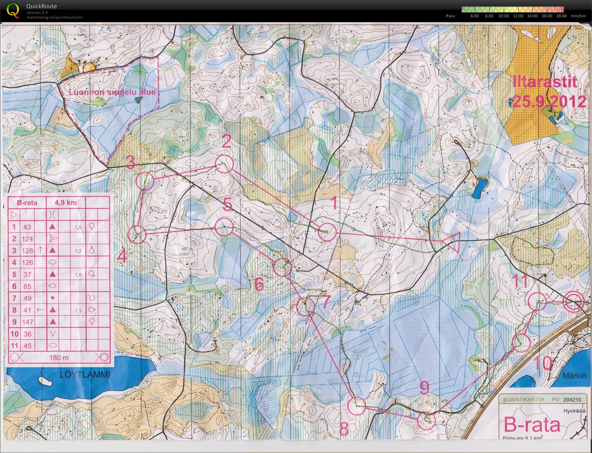Click control code 124 in table

pos(27,239)
